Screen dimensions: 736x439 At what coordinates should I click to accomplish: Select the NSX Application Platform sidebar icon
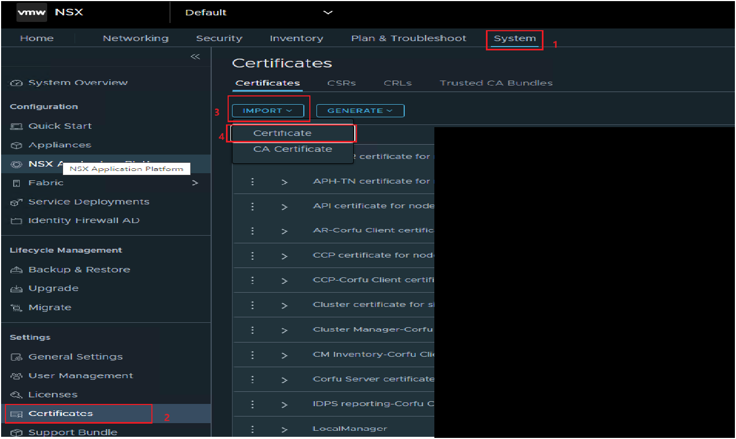point(16,164)
